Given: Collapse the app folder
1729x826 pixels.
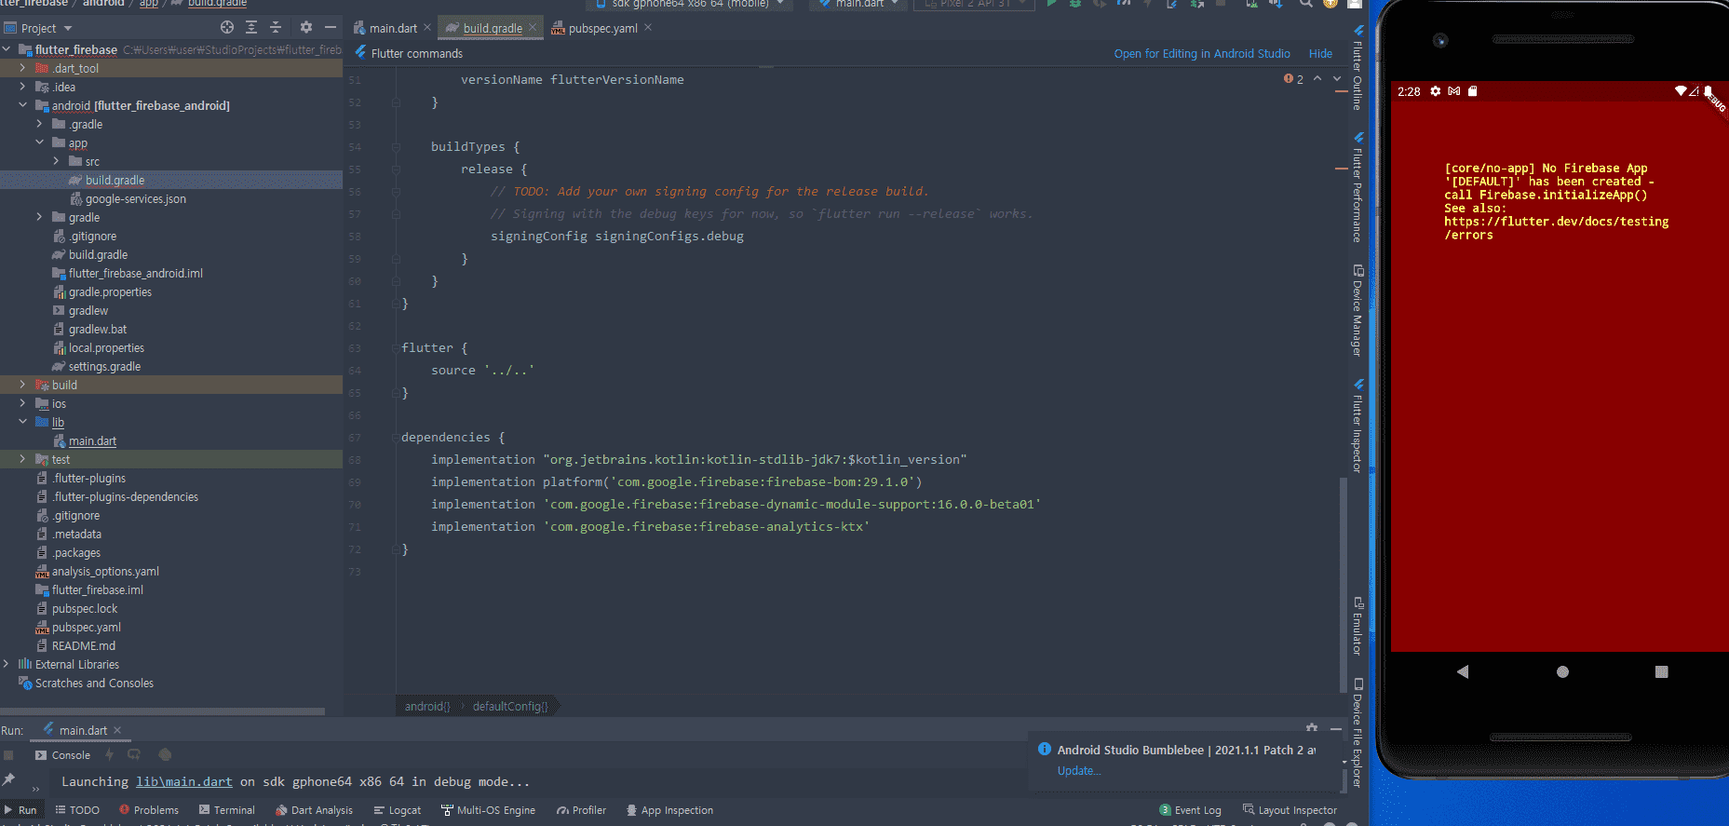Looking at the screenshot, I should pos(40,142).
